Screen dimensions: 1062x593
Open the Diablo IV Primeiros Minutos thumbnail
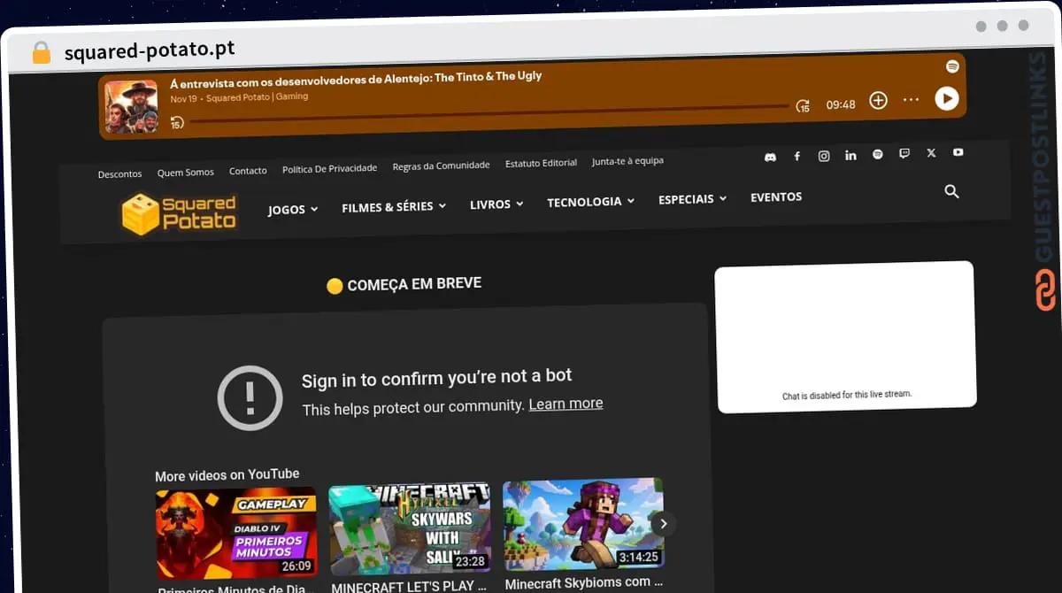coord(235,533)
